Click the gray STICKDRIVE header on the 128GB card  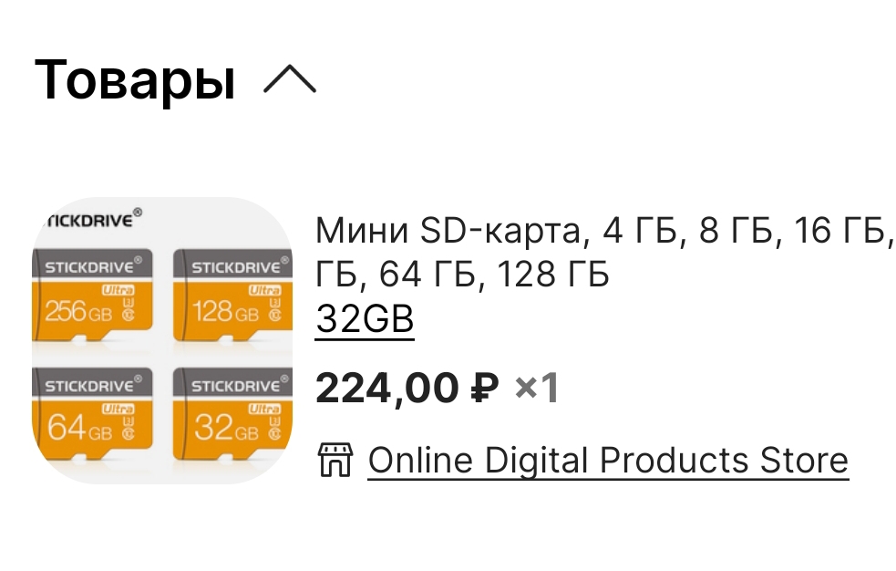[x=232, y=266]
